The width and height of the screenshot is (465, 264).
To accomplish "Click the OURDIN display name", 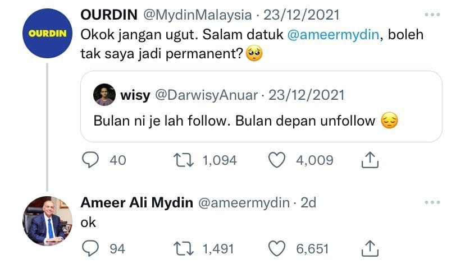I will pos(109,15).
